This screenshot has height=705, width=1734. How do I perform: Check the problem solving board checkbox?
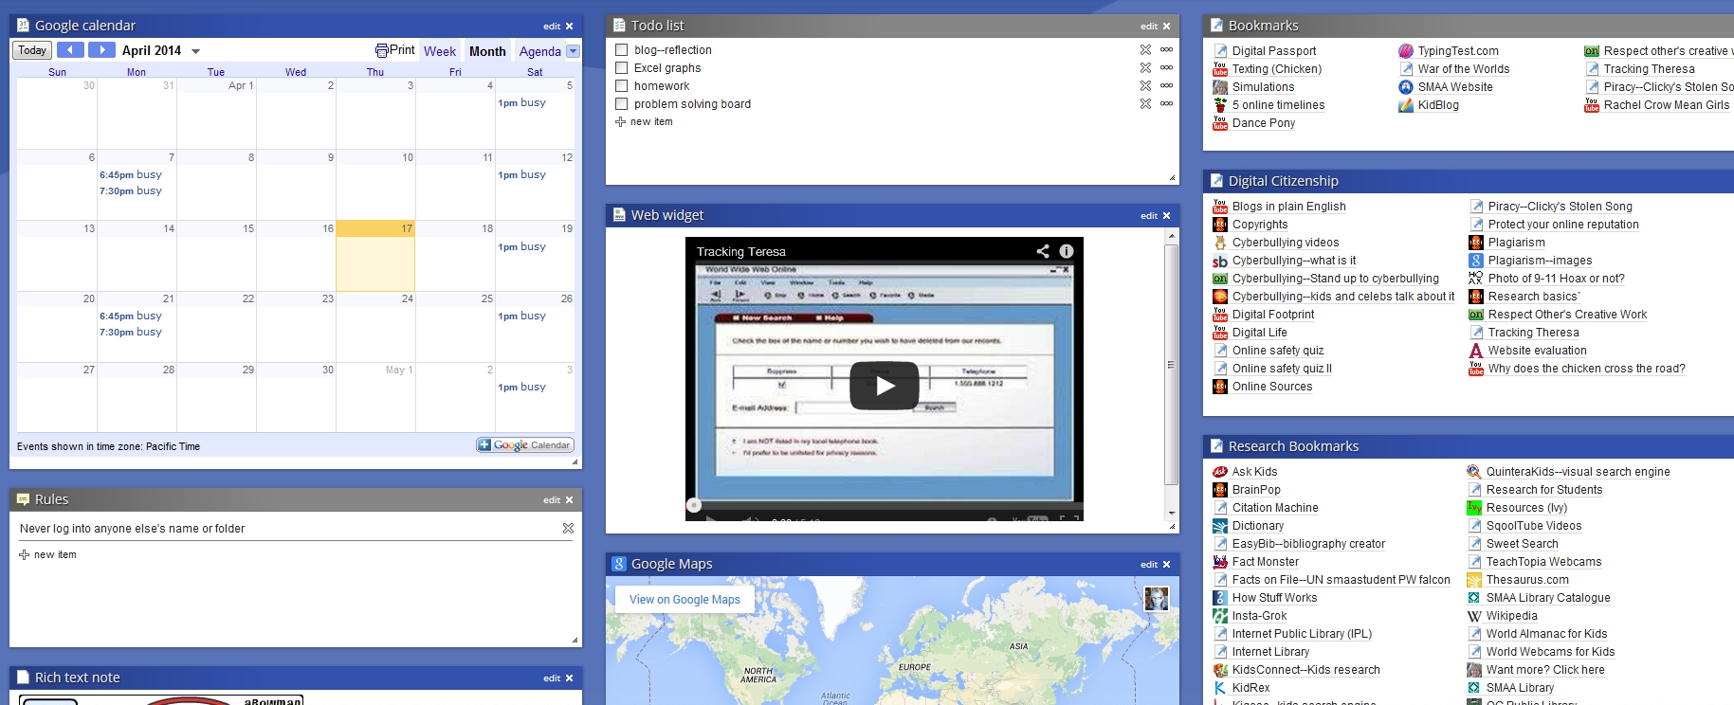[x=622, y=104]
